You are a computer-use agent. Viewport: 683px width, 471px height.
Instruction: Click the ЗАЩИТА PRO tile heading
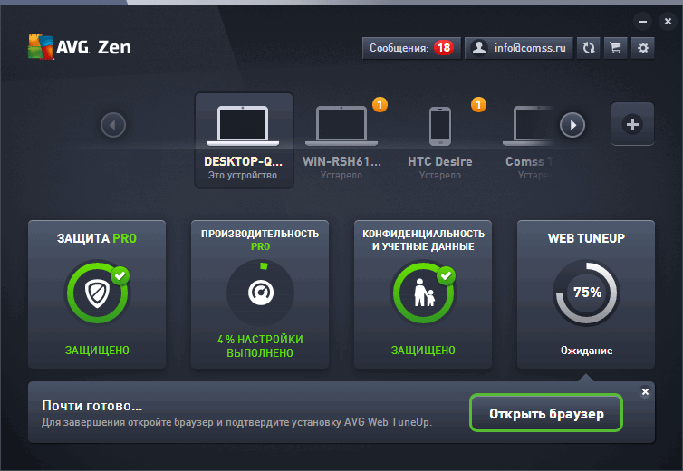point(97,238)
